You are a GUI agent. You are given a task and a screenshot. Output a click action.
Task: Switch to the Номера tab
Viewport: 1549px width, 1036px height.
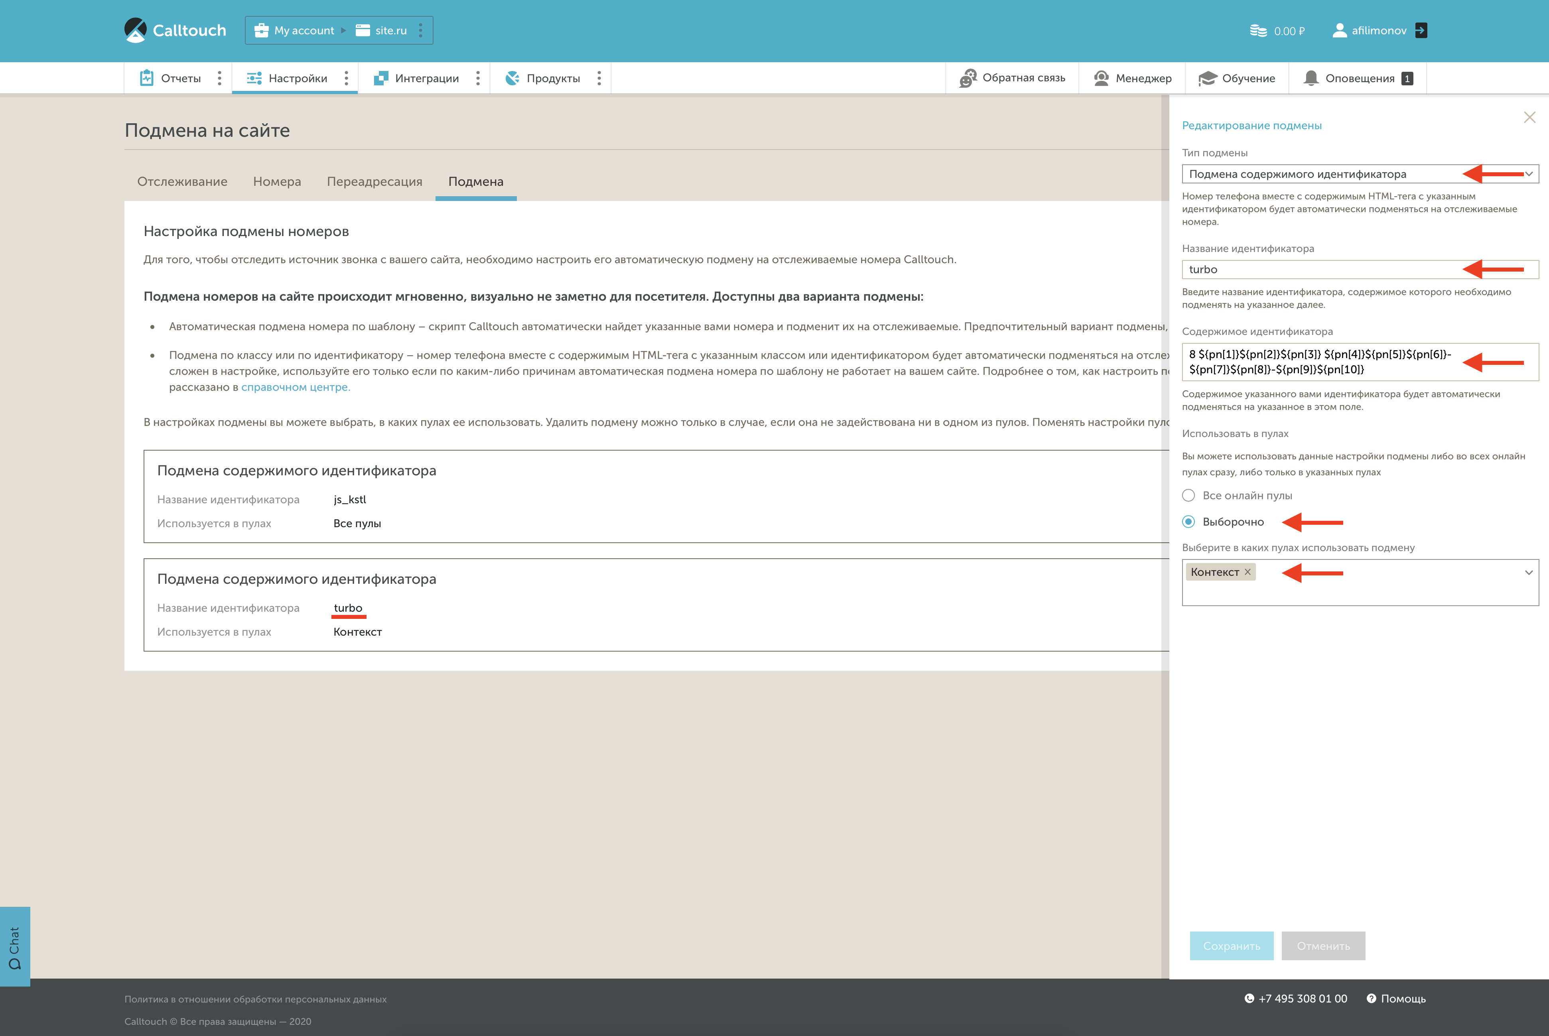point(277,181)
